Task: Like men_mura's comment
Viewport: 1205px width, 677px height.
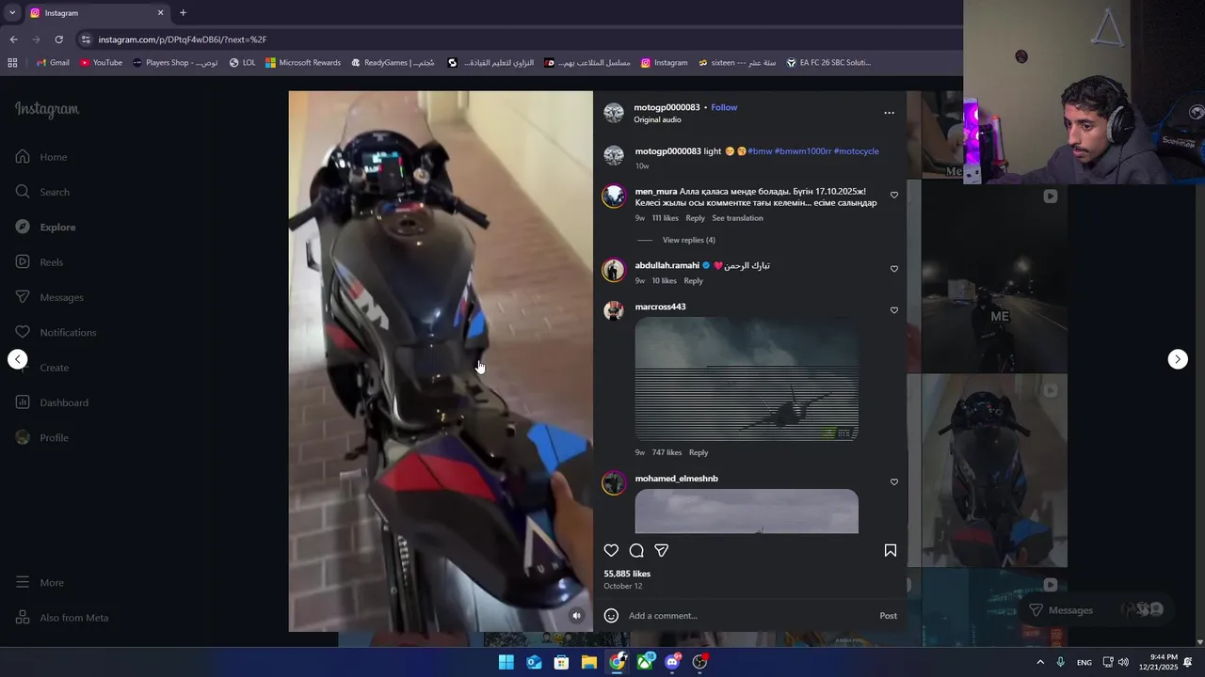Action: [x=894, y=196]
